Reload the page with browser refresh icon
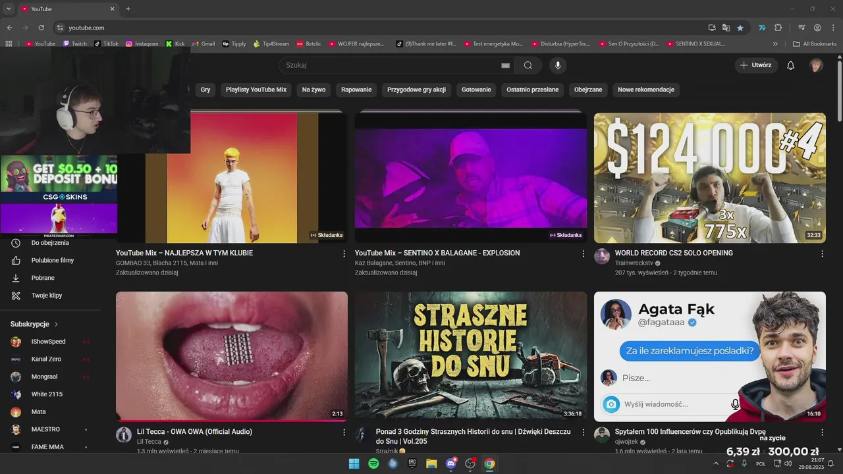 [x=41, y=28]
